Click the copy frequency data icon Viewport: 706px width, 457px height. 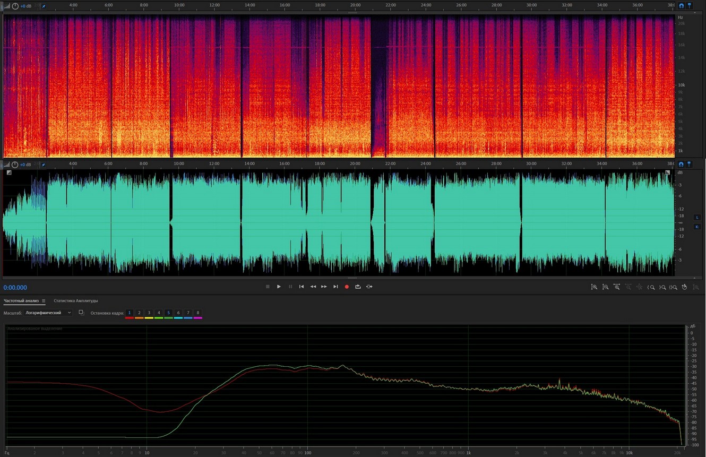pos(81,313)
